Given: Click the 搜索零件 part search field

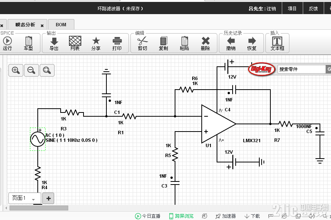Looking at the screenshot, I should 301,69.
